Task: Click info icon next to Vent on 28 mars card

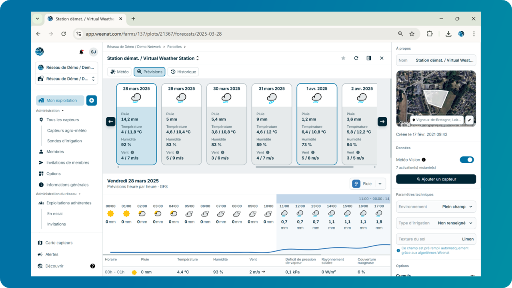Action: [132, 152]
